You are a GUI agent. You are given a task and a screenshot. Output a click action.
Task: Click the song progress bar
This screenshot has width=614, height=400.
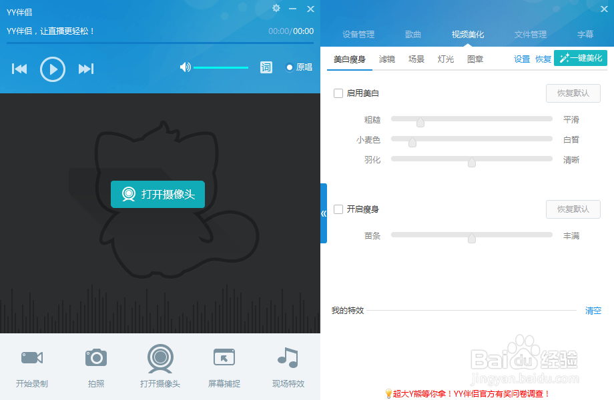coord(160,43)
